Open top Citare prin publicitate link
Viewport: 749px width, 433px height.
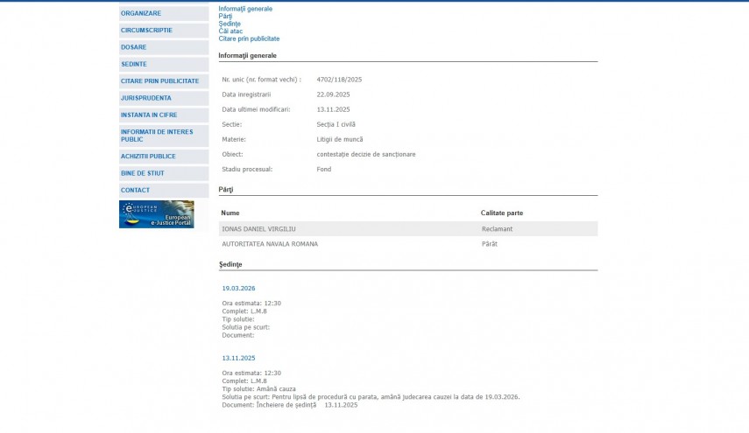249,38
